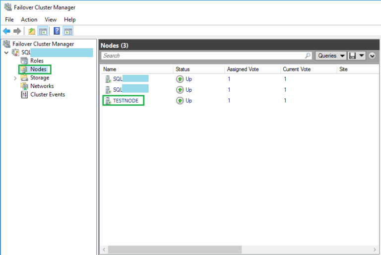Image resolution: width=381 pixels, height=255 pixels.
Task: Click the SQL cluster icon in tree
Action: [x=15, y=52]
